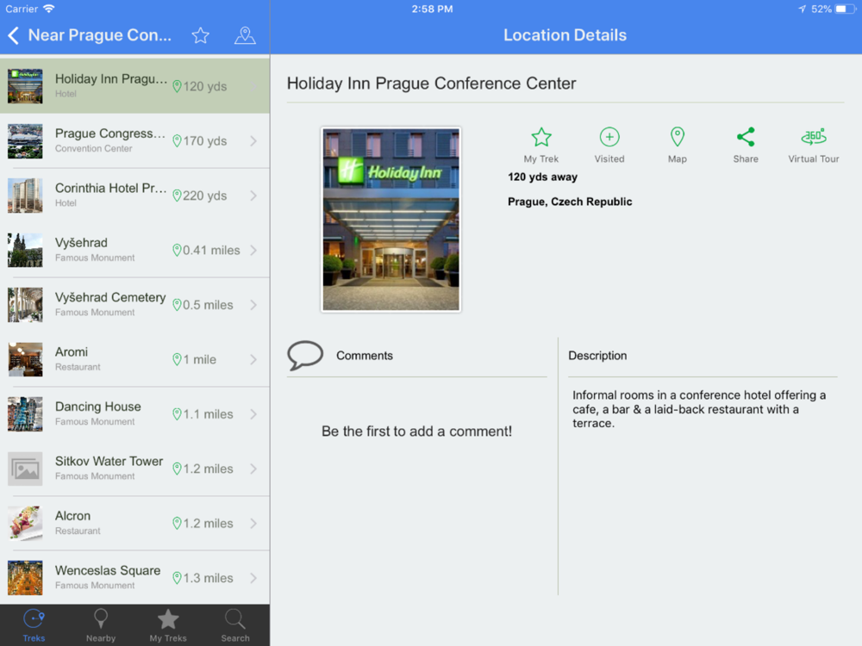
Task: Tap Dancing House thumbnail image
Action: click(x=25, y=414)
